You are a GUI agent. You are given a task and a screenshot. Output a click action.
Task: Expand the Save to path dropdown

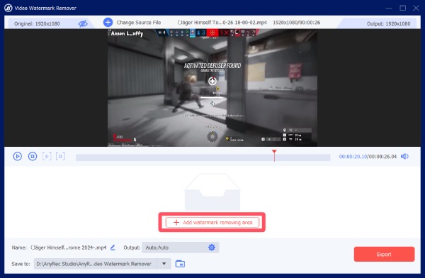164,264
